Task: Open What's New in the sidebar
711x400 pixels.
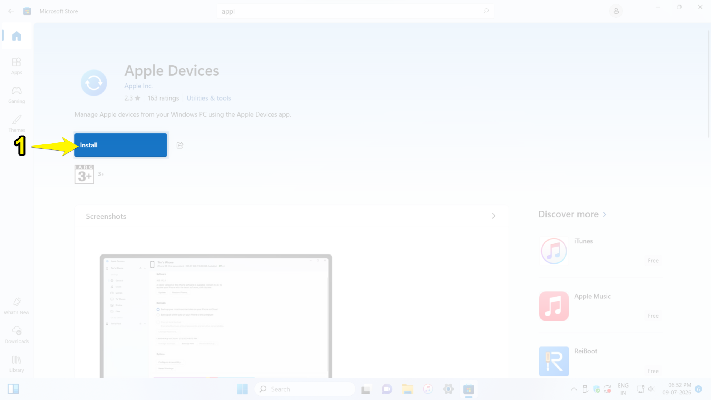Action: 17,306
